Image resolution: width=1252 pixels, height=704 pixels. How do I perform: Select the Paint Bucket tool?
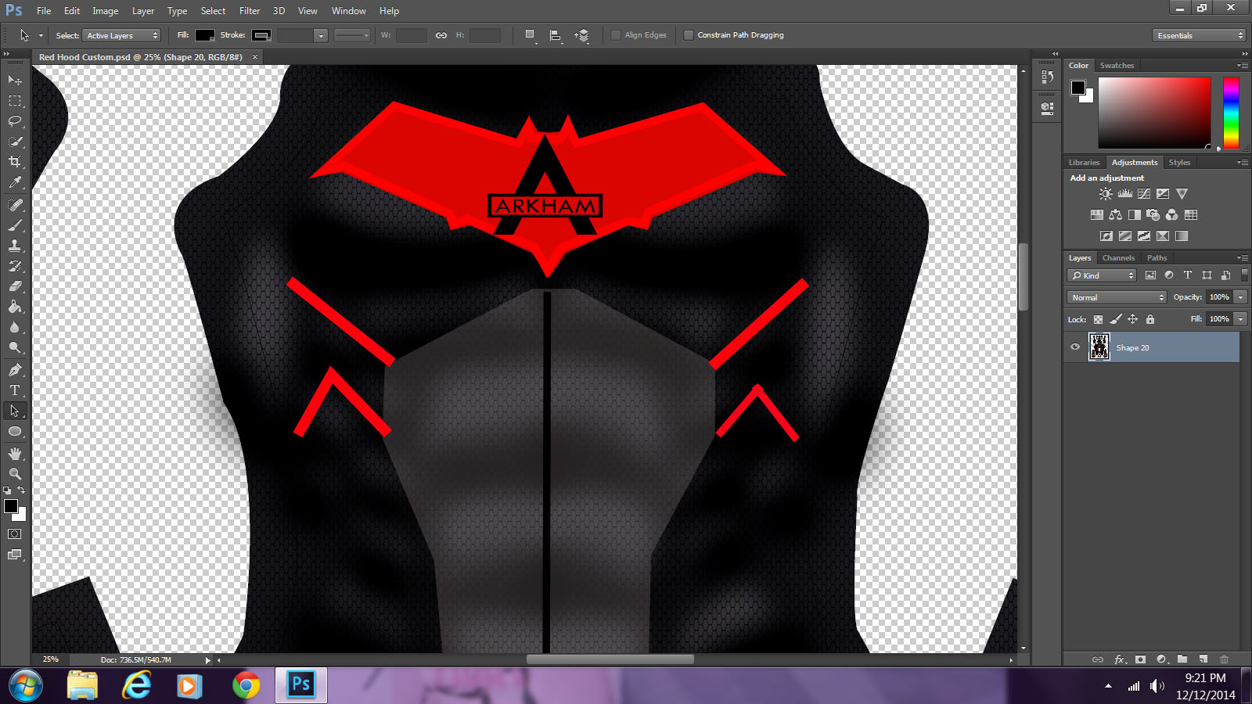(x=15, y=307)
